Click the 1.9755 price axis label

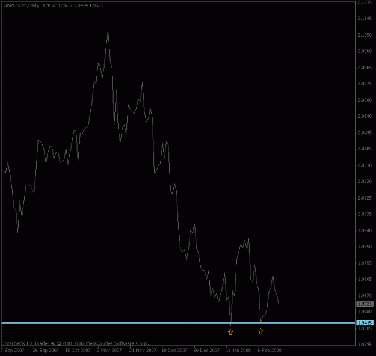pos(365,263)
